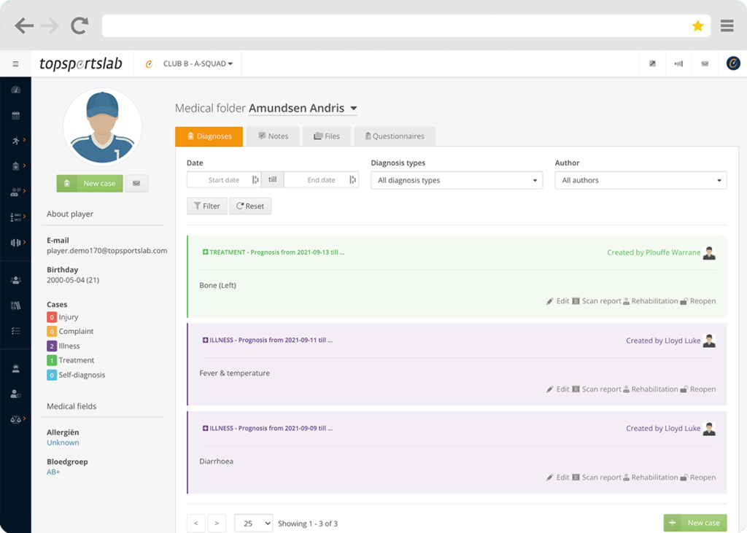Open the dashboard speedometer sidebar icon
The image size is (747, 533).
point(15,89)
